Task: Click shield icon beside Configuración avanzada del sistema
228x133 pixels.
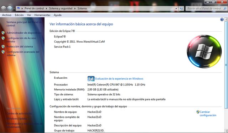Action: pyautogui.click(x=3, y=52)
